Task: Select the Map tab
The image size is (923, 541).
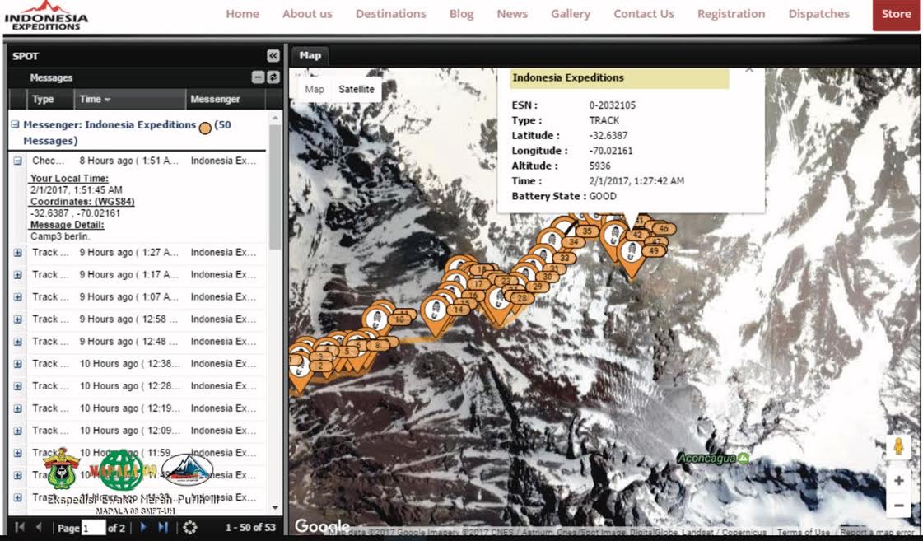Action: pos(310,55)
